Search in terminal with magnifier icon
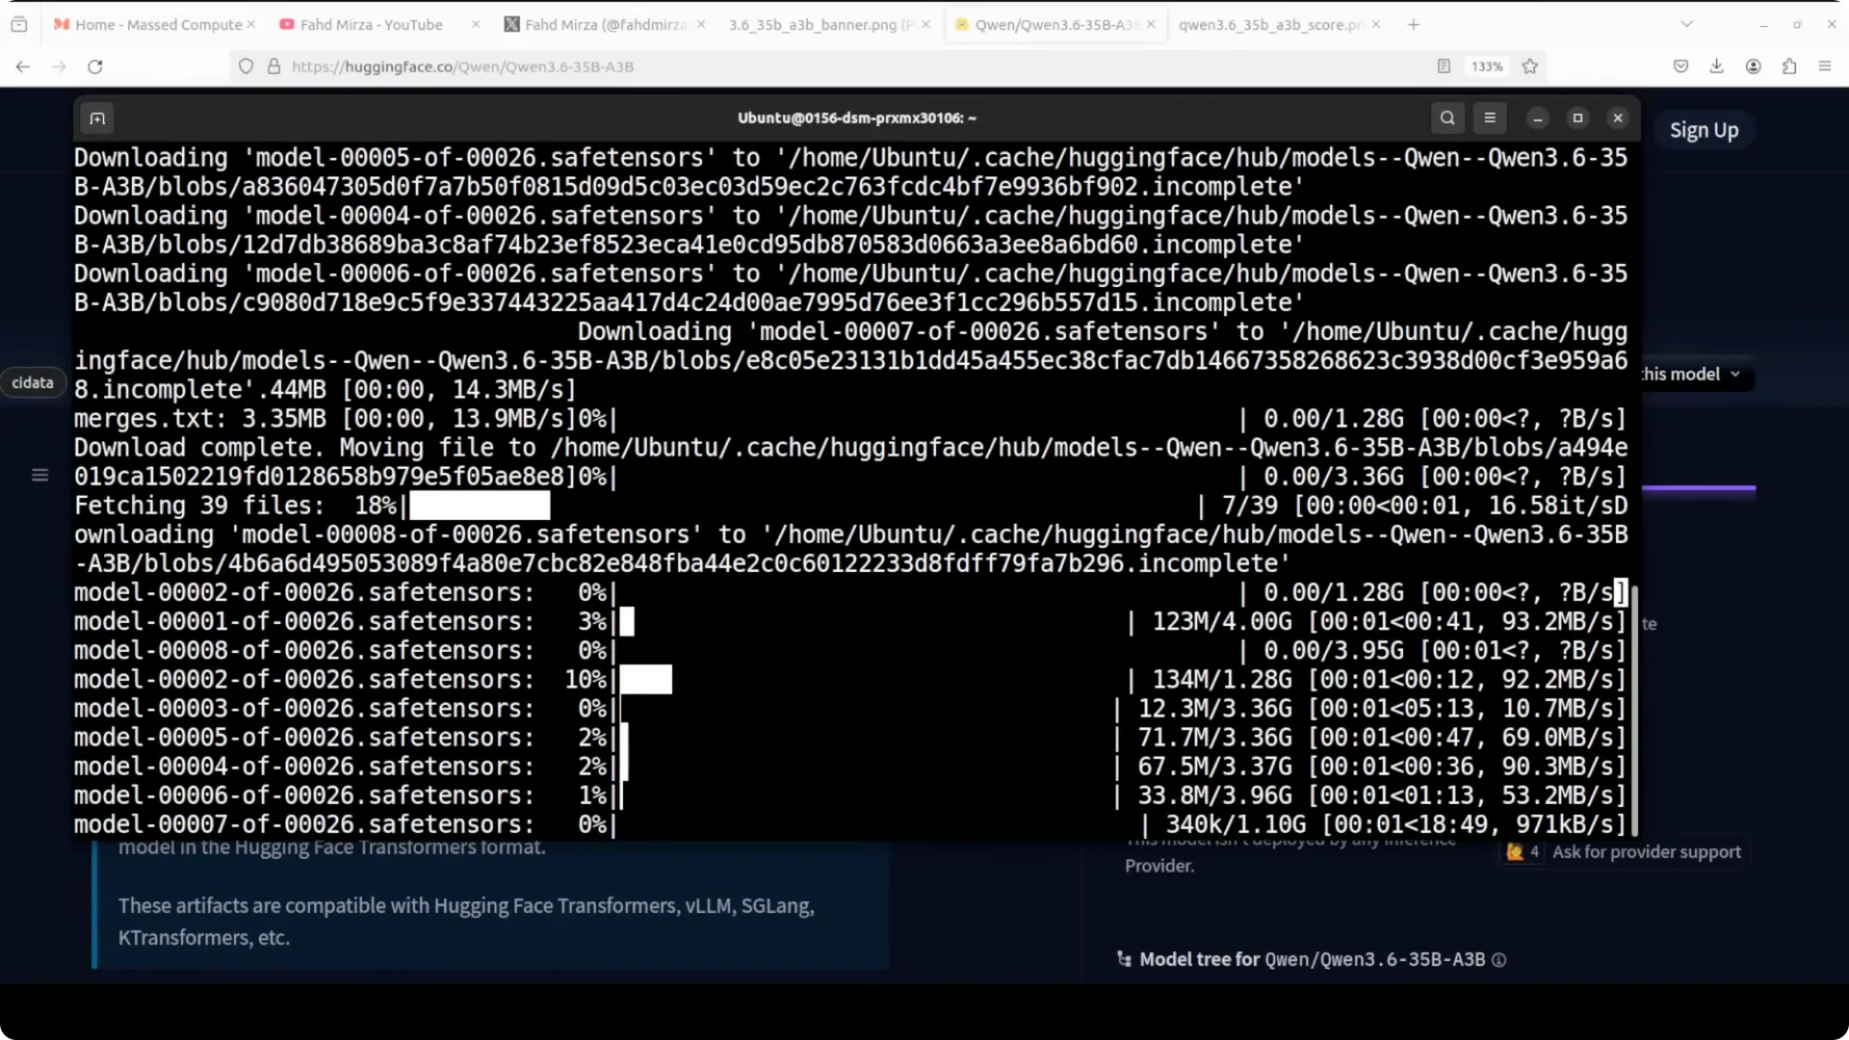Screen dimensions: 1849x1040 1447,117
